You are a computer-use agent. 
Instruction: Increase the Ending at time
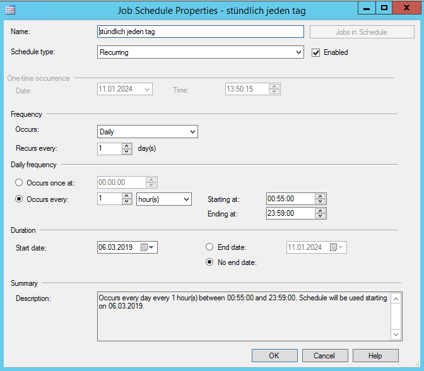click(x=320, y=211)
